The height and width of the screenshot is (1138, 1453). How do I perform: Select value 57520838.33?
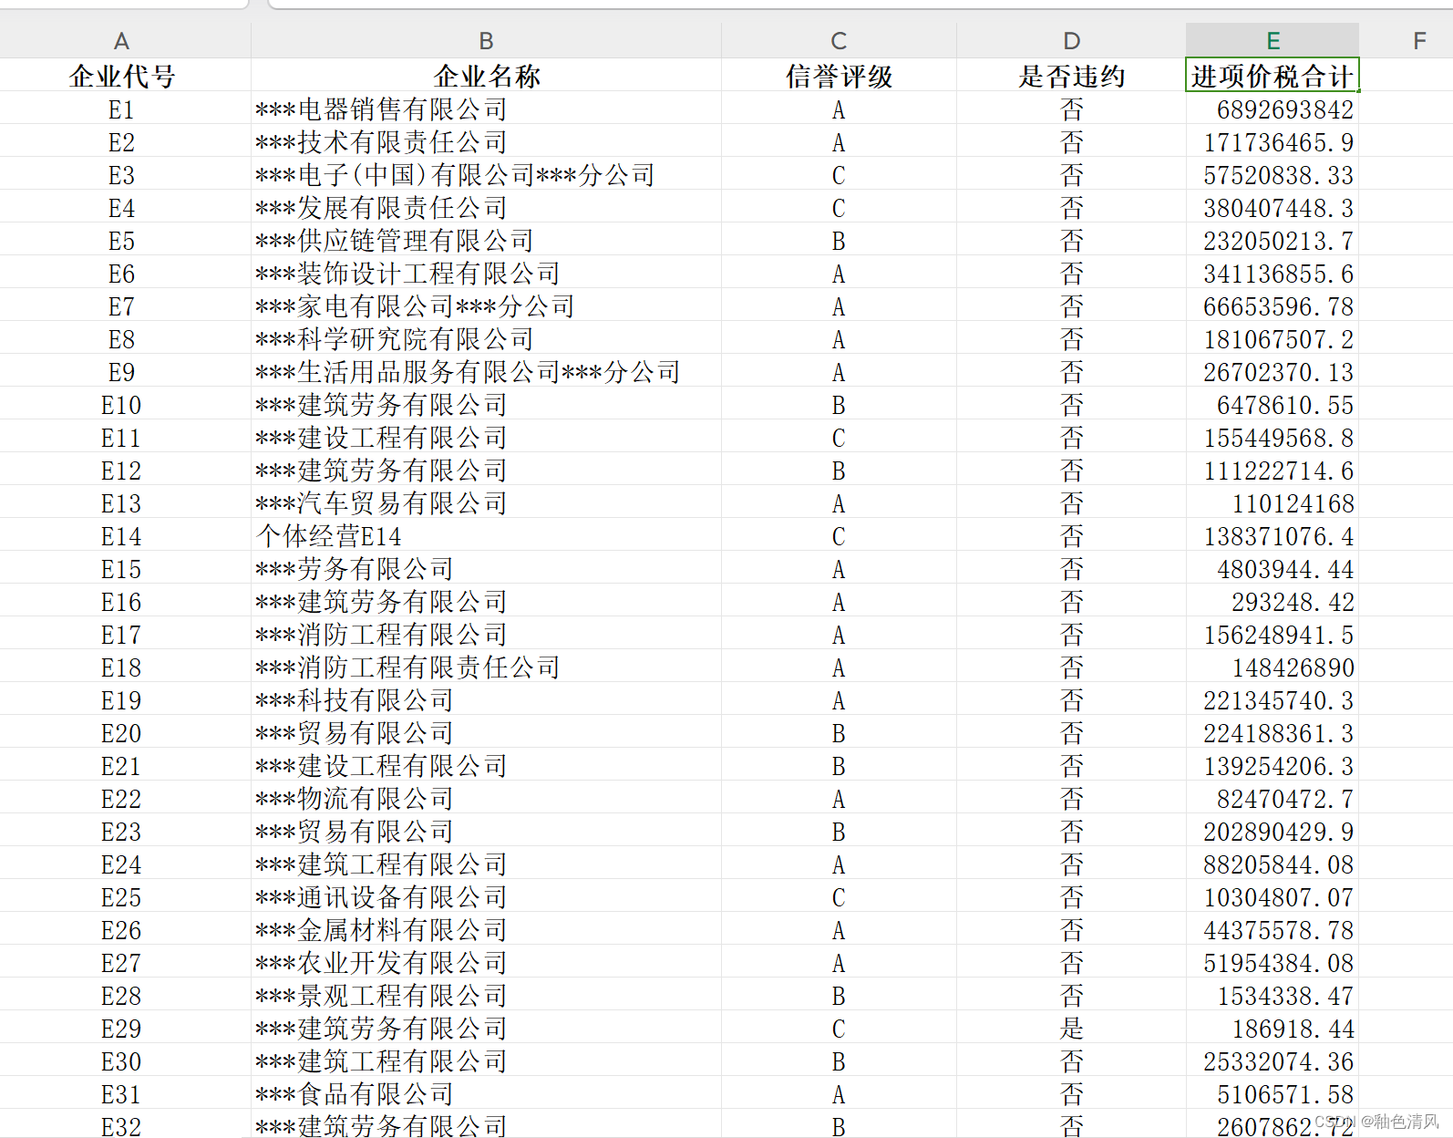(1273, 175)
